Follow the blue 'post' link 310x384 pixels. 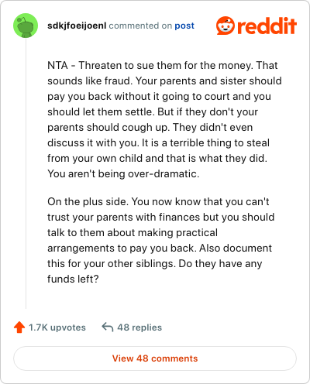[184, 26]
